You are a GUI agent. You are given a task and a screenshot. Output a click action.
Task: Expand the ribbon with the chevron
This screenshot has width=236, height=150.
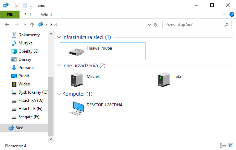pos(224,15)
